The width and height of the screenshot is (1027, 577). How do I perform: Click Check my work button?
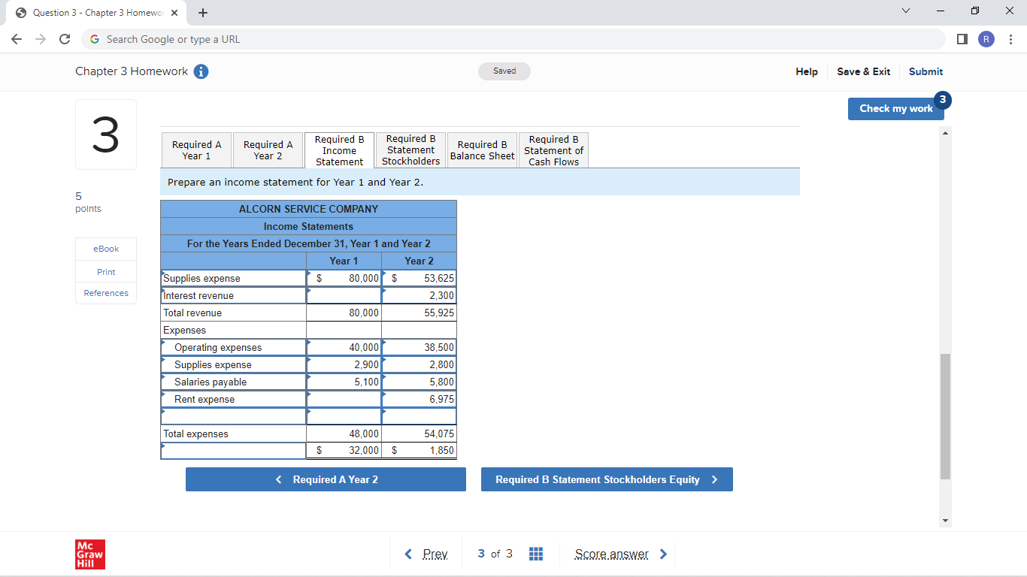896,108
